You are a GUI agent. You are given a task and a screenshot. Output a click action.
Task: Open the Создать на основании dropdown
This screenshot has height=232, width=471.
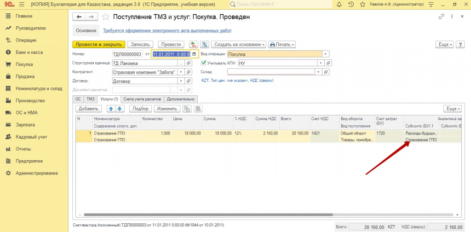(239, 44)
